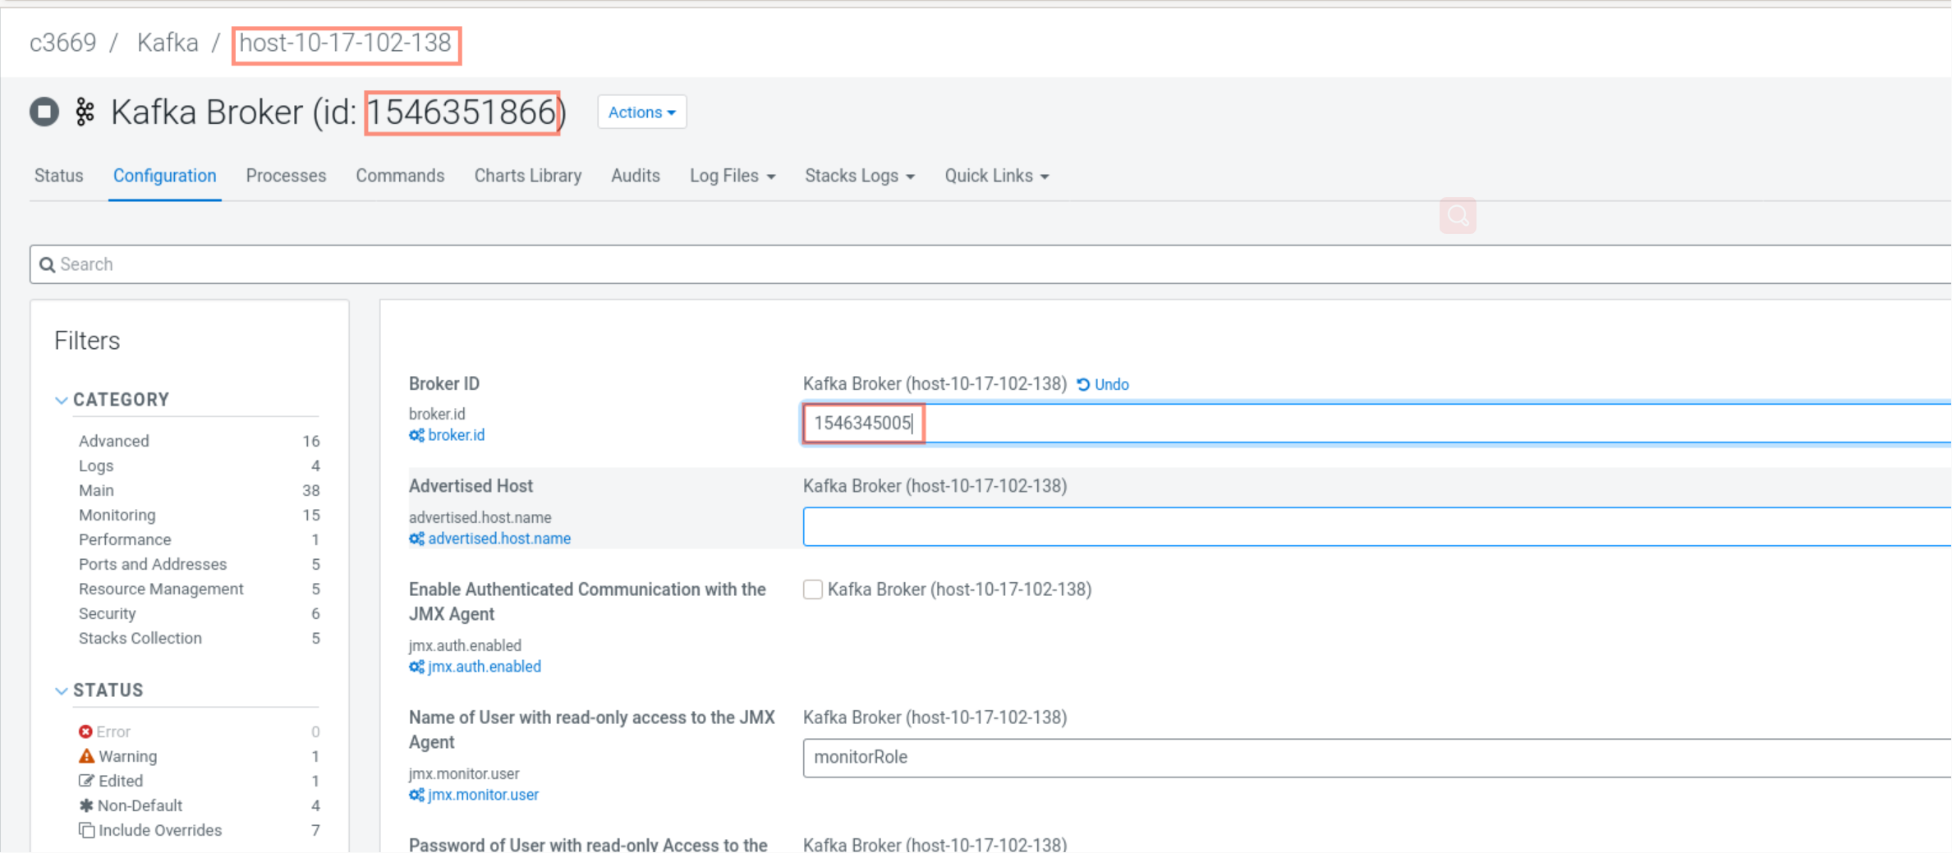Viewport: 1952px width, 853px height.
Task: Collapse the CATEGORY filter section
Action: (62, 400)
